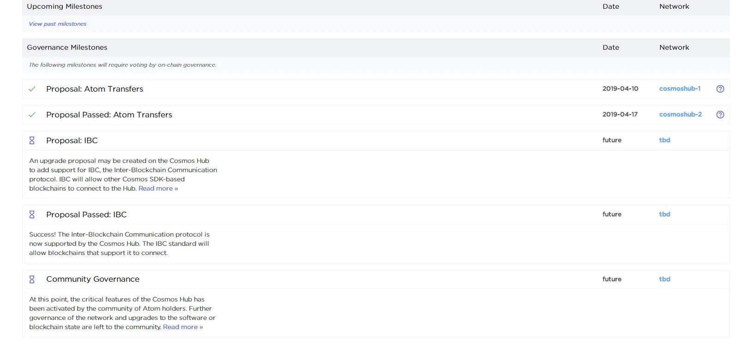This screenshot has width=753, height=342.
Task: Click the future date of Proposal: IBC
Action: click(x=612, y=140)
